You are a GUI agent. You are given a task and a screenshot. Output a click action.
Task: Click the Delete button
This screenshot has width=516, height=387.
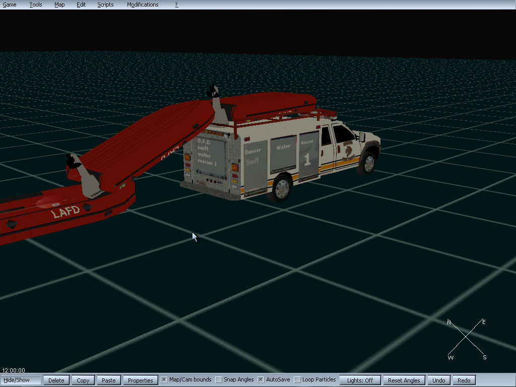coord(56,380)
